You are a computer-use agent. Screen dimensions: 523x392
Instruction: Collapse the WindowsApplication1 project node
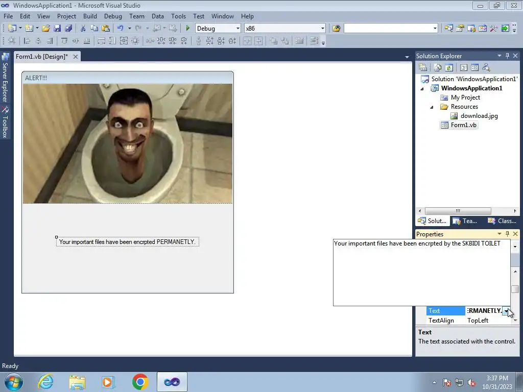(x=422, y=89)
